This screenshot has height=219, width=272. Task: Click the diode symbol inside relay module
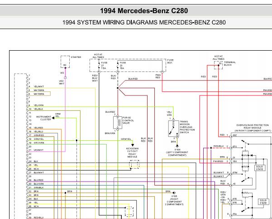[x=252, y=155]
